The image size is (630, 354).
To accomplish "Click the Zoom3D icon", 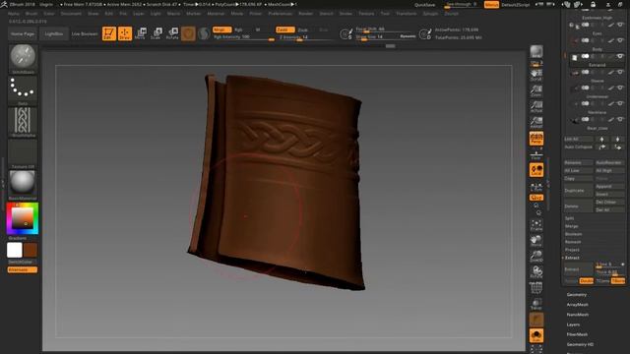I will 536,257.
